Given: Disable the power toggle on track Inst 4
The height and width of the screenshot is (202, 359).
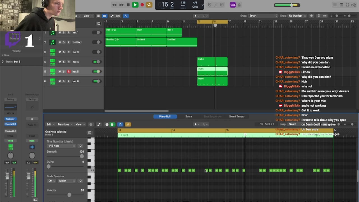Looking at the screenshot, I should pos(96,62).
